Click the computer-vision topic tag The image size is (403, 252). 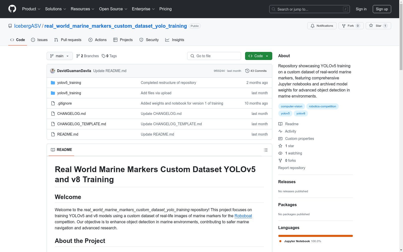pos(292,106)
